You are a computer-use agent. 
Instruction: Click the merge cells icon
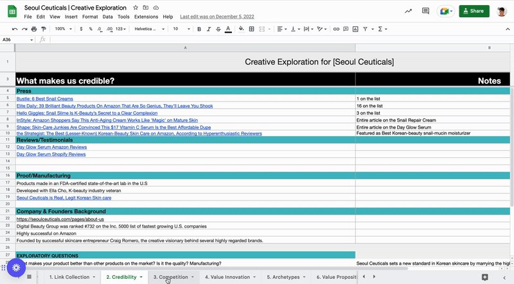click(x=262, y=29)
